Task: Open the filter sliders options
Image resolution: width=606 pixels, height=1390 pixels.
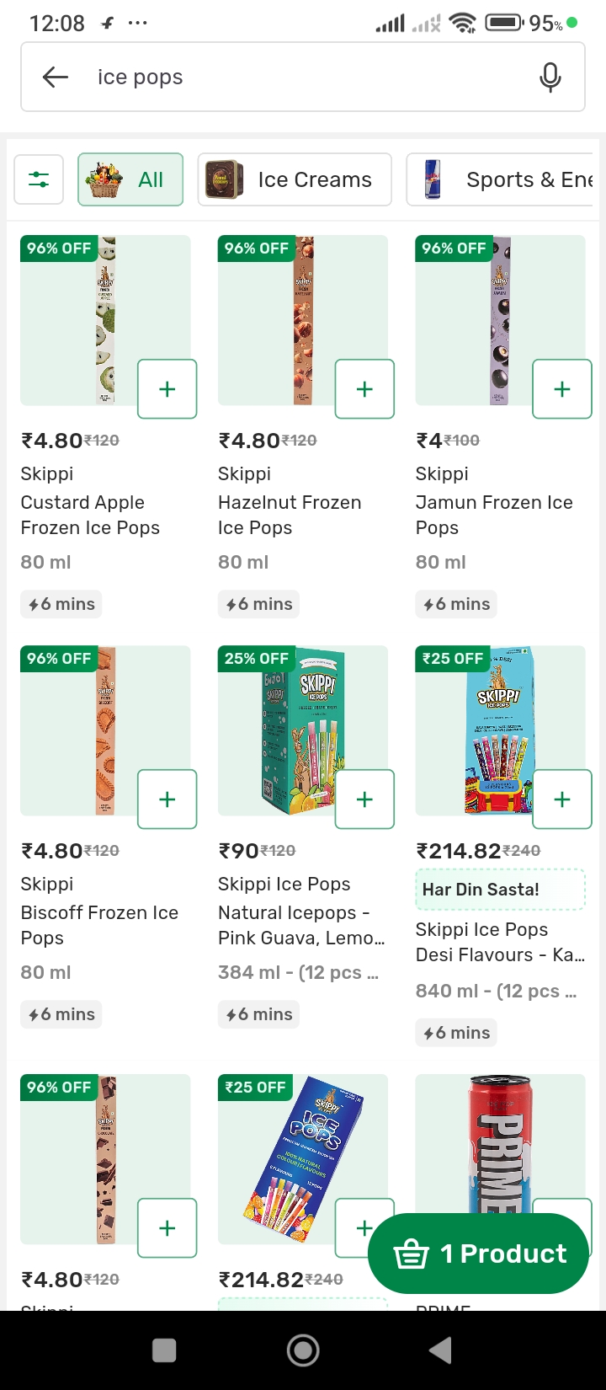Action: coord(39,179)
